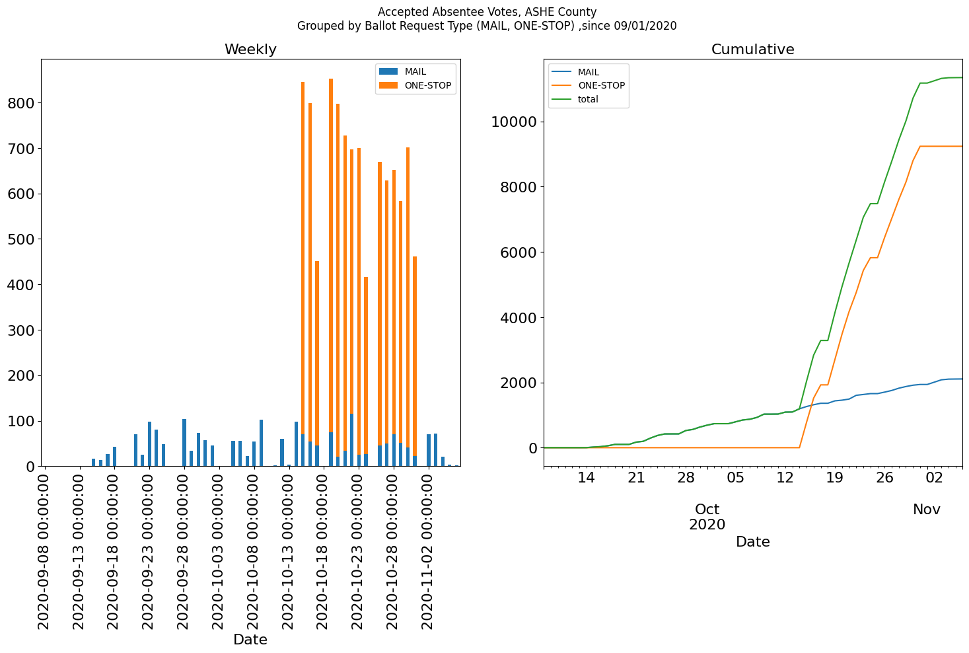This screenshot has height=653, width=969.
Task: Click the 400 y-axis tick on Weekly chart
Action: point(20,285)
